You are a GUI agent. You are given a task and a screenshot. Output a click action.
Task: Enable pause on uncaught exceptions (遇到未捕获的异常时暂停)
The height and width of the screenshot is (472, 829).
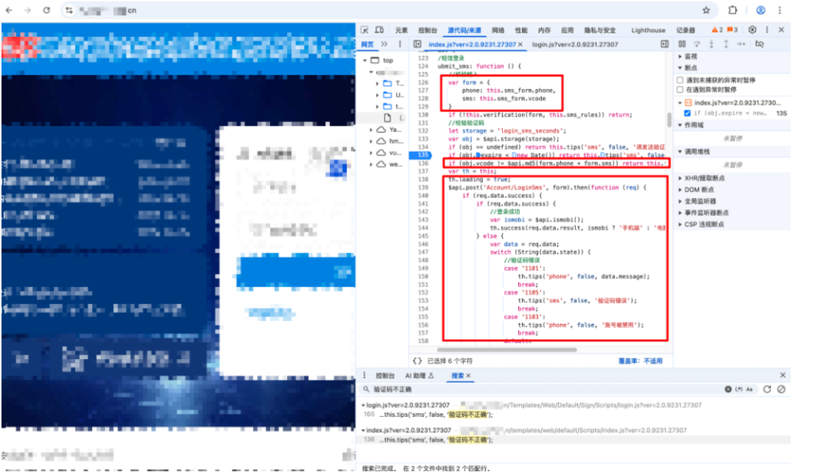click(680, 80)
